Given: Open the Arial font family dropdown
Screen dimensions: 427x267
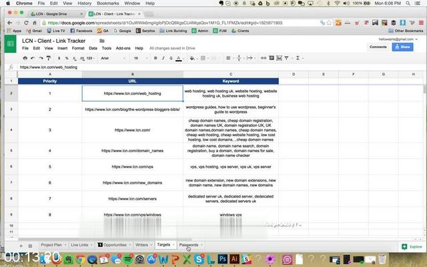Looking at the screenshot, I should pyautogui.click(x=113, y=58).
